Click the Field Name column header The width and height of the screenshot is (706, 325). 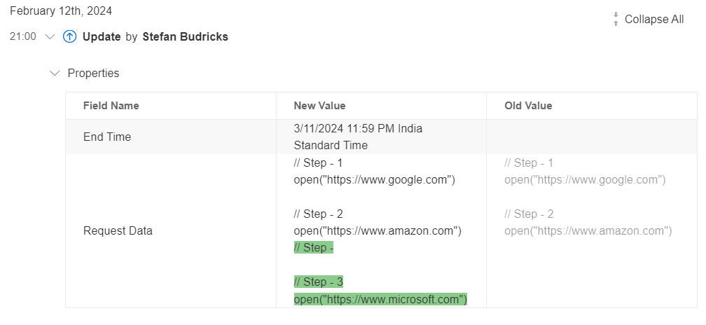coord(111,106)
